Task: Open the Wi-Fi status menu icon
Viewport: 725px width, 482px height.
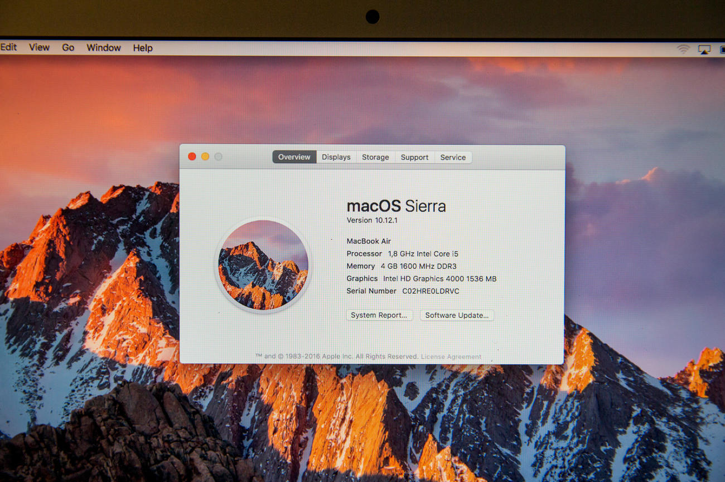Action: click(683, 49)
